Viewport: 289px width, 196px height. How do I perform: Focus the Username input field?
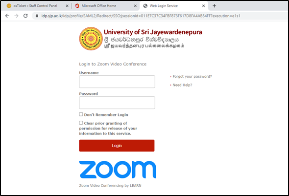(x=117, y=82)
